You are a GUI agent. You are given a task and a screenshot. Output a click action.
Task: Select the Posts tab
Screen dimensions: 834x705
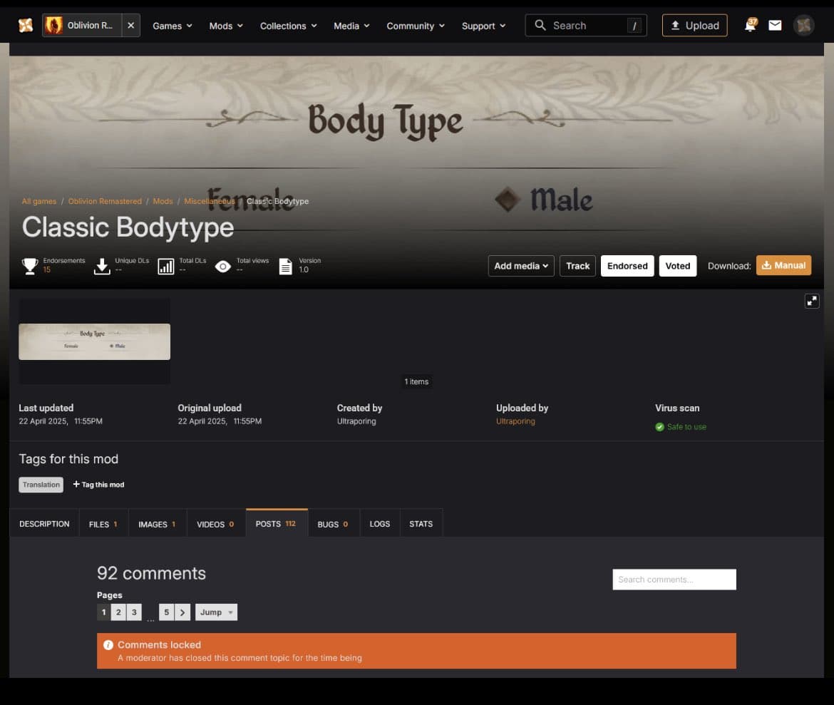click(276, 523)
